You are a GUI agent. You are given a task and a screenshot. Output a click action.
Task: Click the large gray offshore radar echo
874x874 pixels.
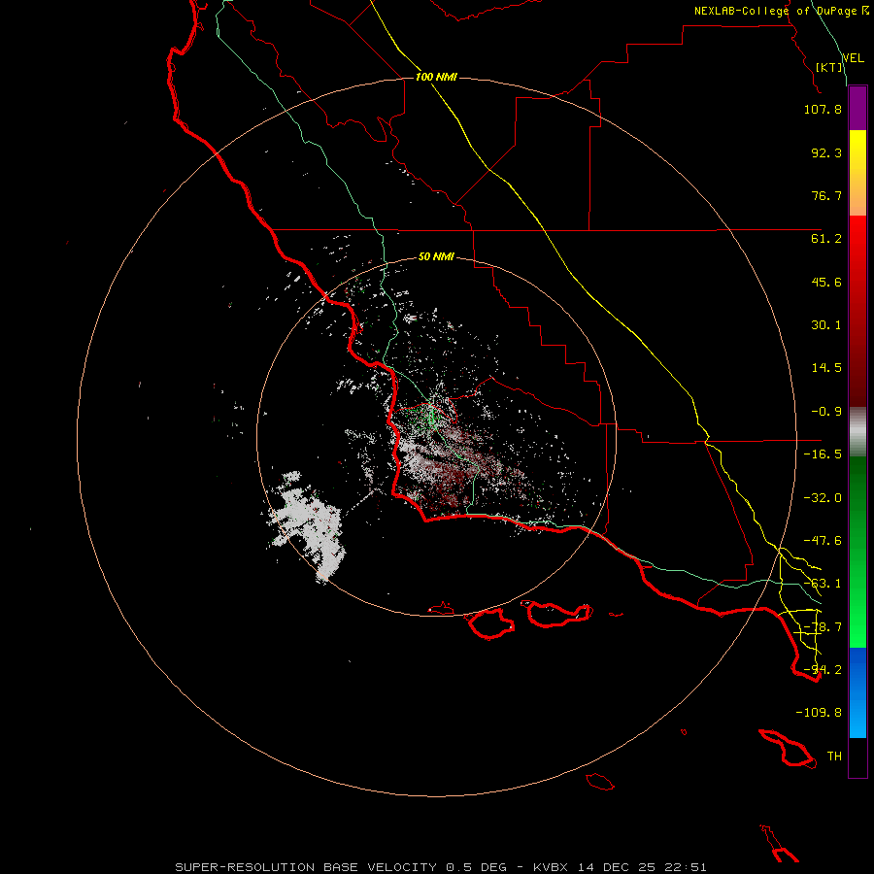[310, 526]
